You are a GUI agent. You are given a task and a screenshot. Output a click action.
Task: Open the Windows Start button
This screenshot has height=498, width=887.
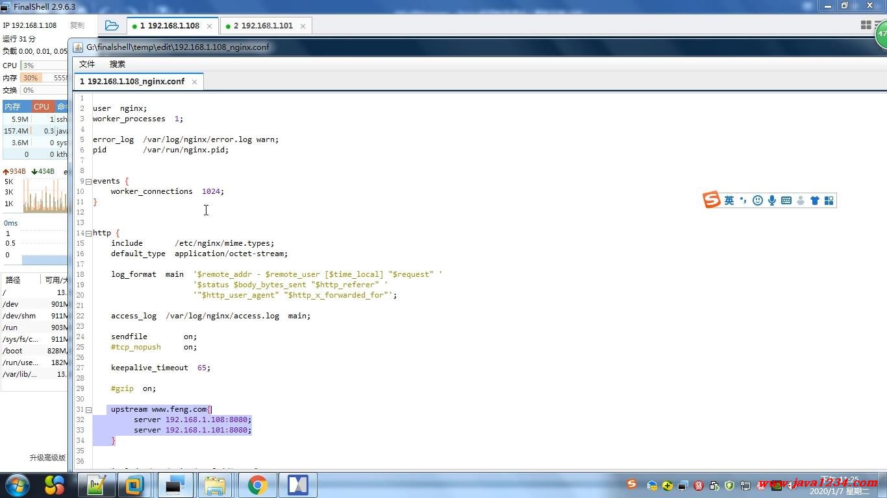(16, 485)
